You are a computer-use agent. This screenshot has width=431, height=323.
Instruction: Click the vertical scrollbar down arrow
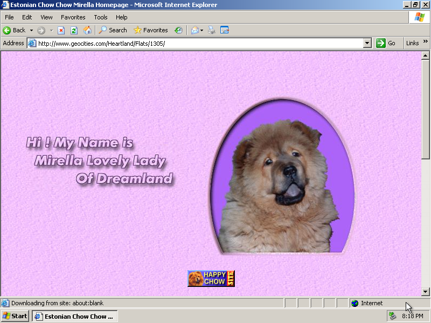[x=425, y=292]
